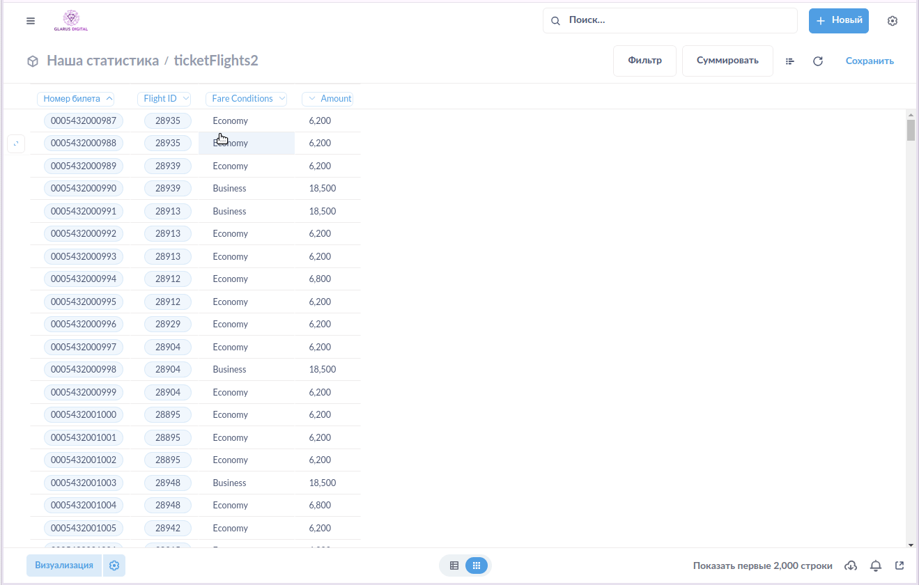This screenshot has height=585, width=919.
Task: Open the hamburger sidebar menu
Action: tap(31, 21)
